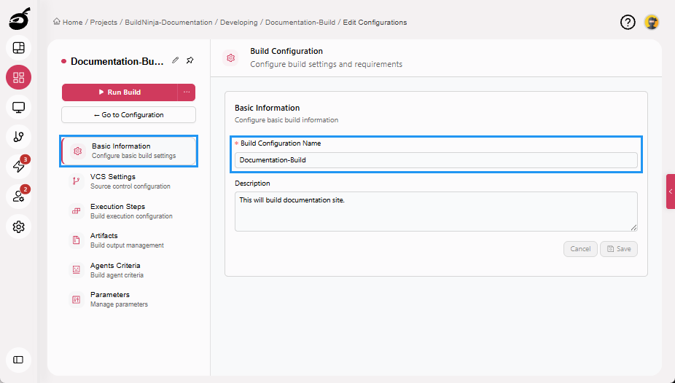
Task: Click the Build Configuration header gear icon
Action: [x=231, y=58]
